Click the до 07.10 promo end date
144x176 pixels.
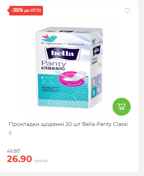pos(32,11)
